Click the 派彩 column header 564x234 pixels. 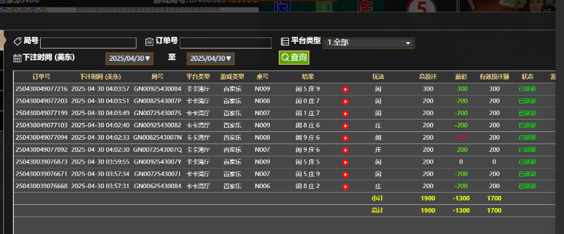click(461, 76)
